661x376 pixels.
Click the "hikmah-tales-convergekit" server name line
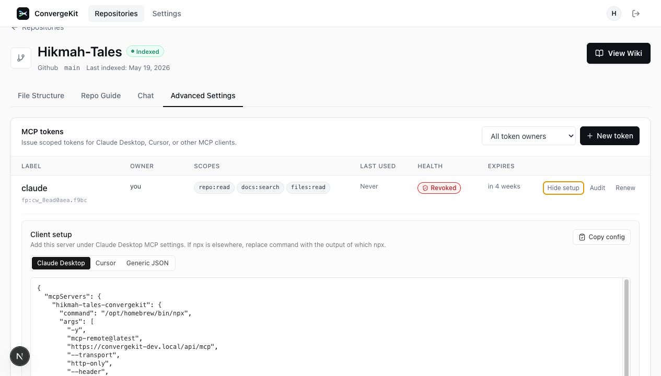point(107,305)
